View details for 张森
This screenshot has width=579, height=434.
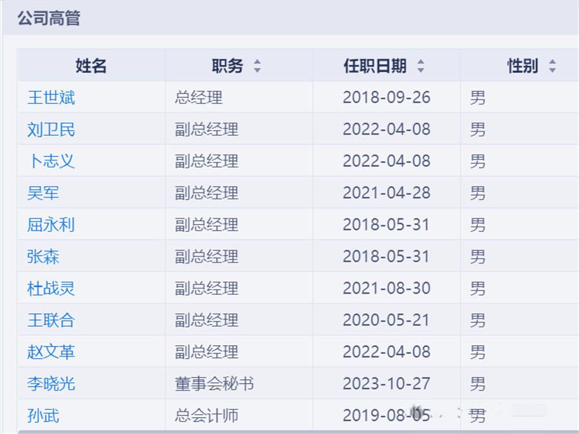tap(43, 256)
